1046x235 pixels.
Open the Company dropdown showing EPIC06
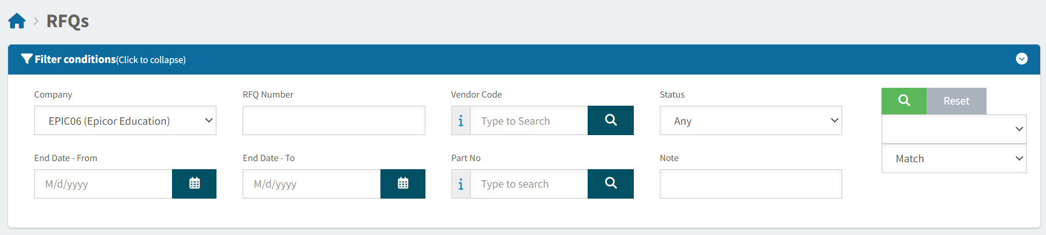(125, 121)
